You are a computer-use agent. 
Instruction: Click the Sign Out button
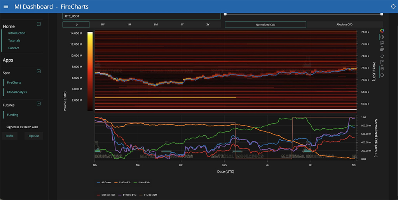tap(34, 136)
